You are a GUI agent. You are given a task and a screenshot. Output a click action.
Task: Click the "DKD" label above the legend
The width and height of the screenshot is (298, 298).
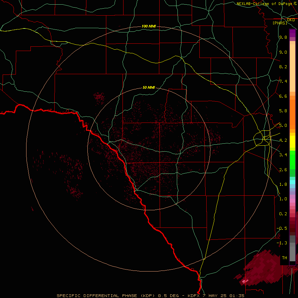(x=291, y=20)
